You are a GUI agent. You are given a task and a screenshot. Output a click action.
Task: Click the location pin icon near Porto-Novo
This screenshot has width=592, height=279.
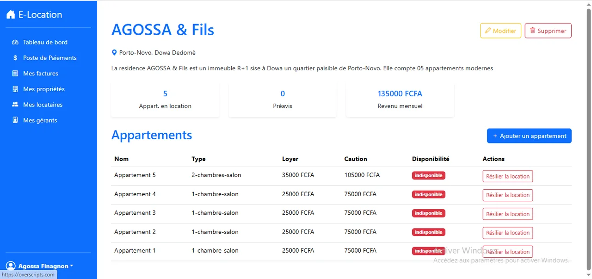(114, 53)
